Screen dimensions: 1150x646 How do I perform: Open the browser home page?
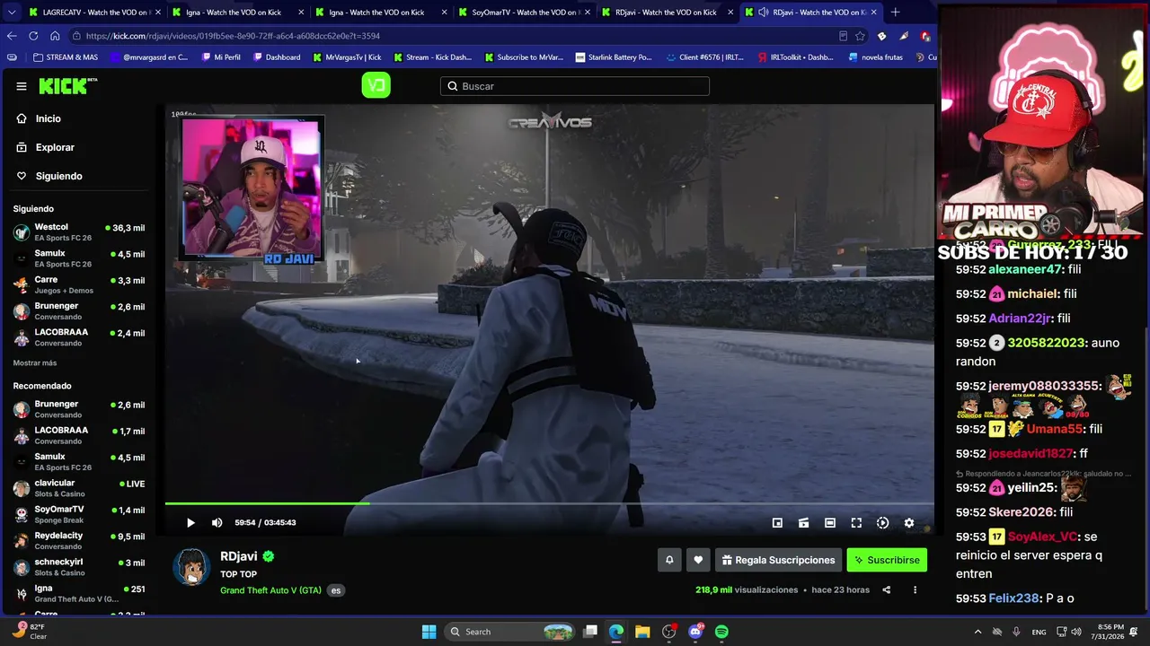(x=55, y=36)
